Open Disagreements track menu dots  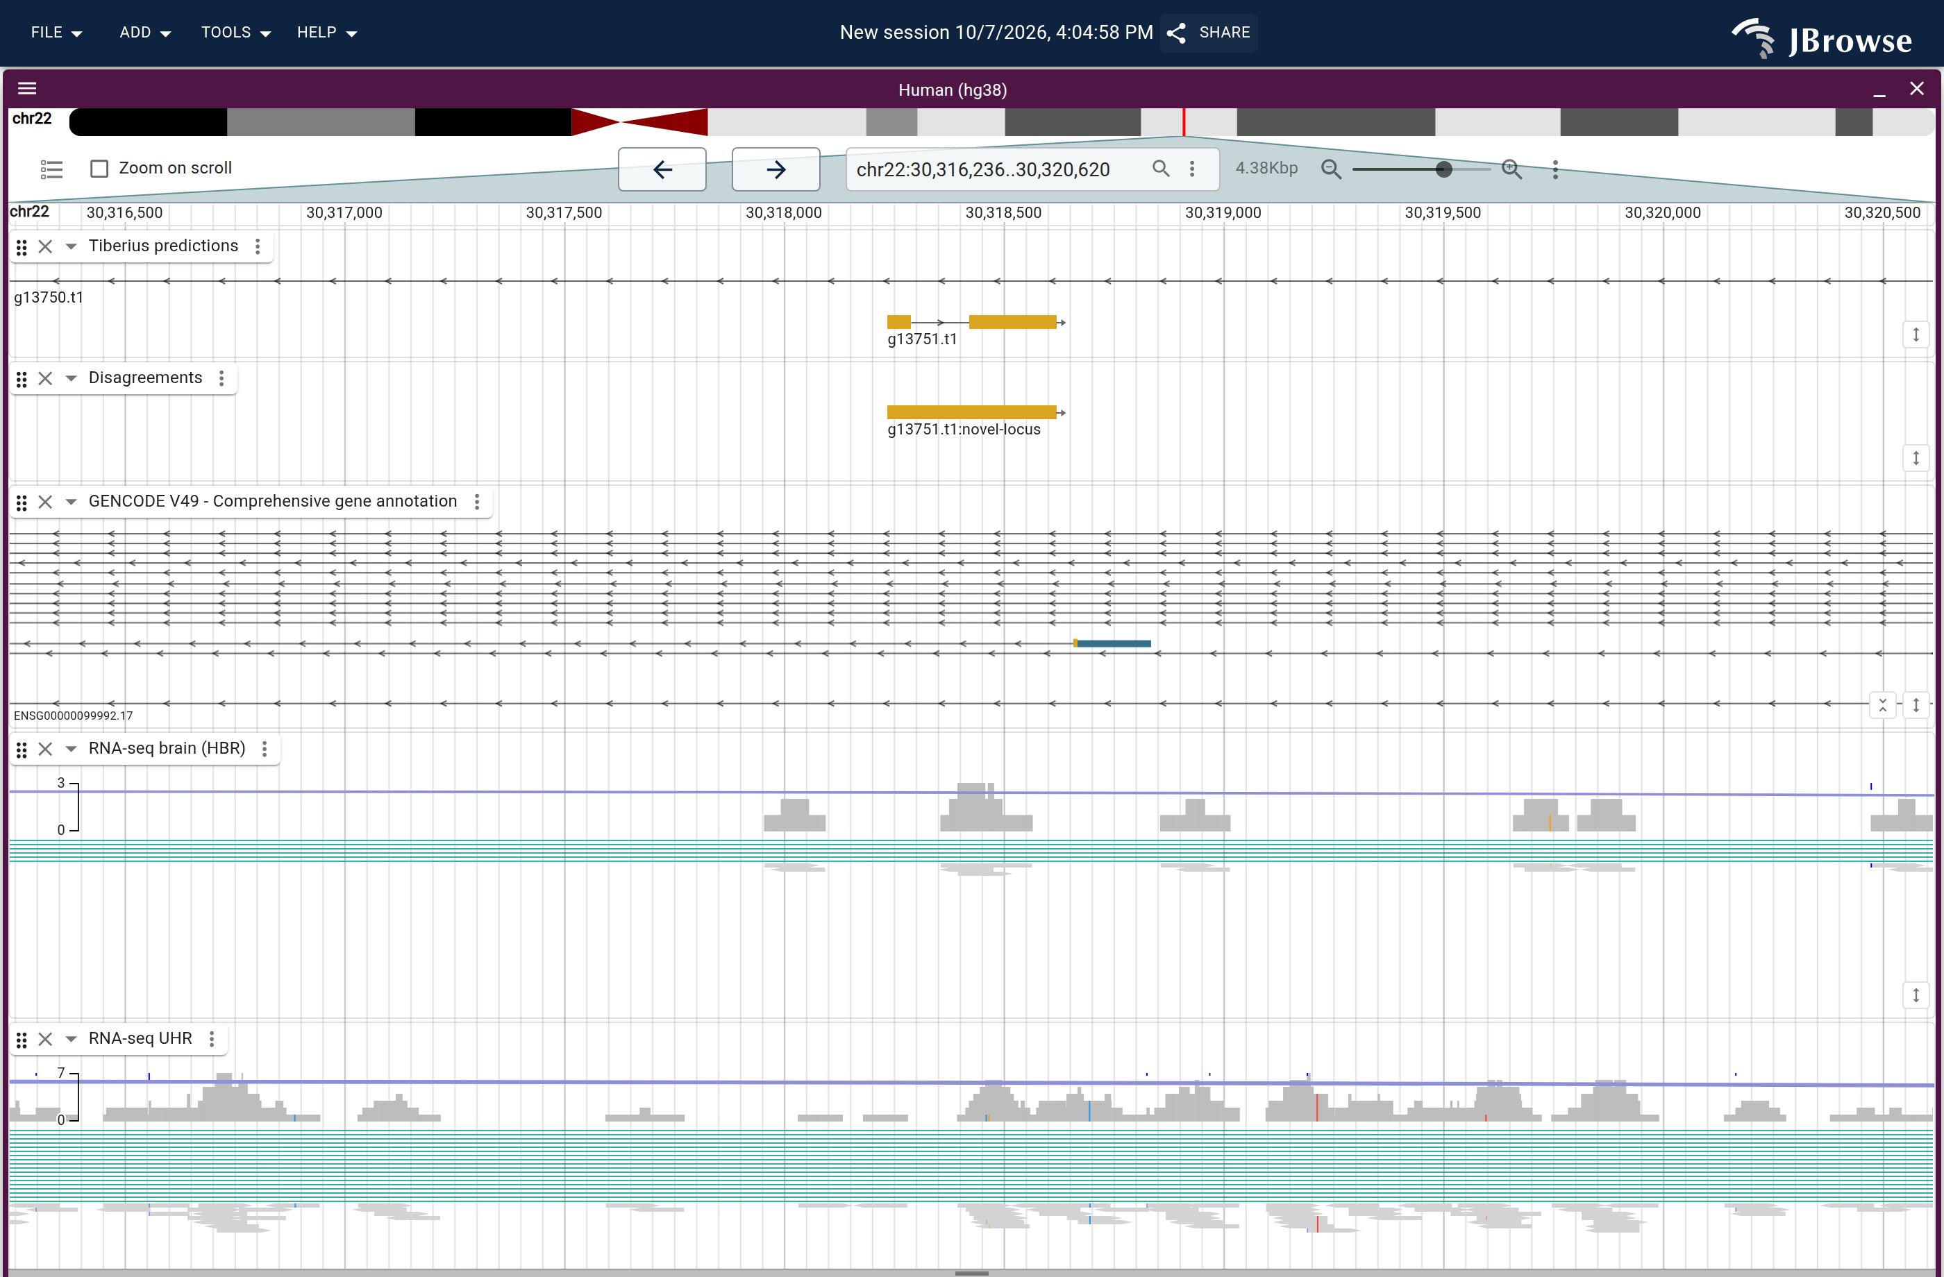[x=221, y=378]
